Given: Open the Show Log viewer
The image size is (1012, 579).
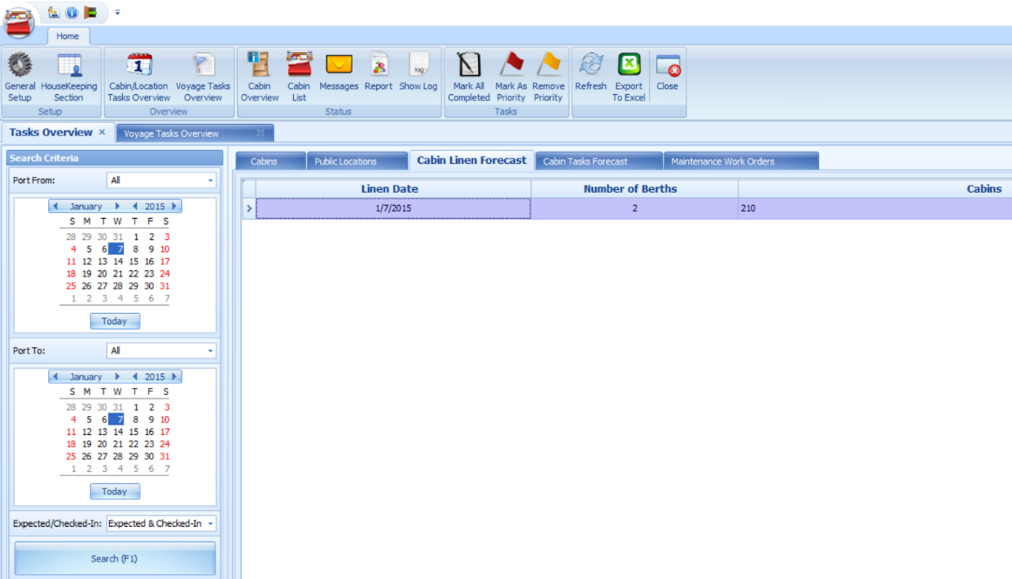Looking at the screenshot, I should pyautogui.click(x=418, y=77).
